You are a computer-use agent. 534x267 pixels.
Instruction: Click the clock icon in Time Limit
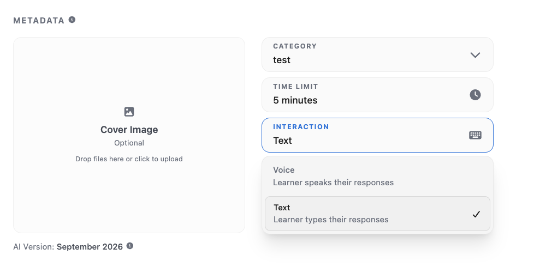coord(475,95)
